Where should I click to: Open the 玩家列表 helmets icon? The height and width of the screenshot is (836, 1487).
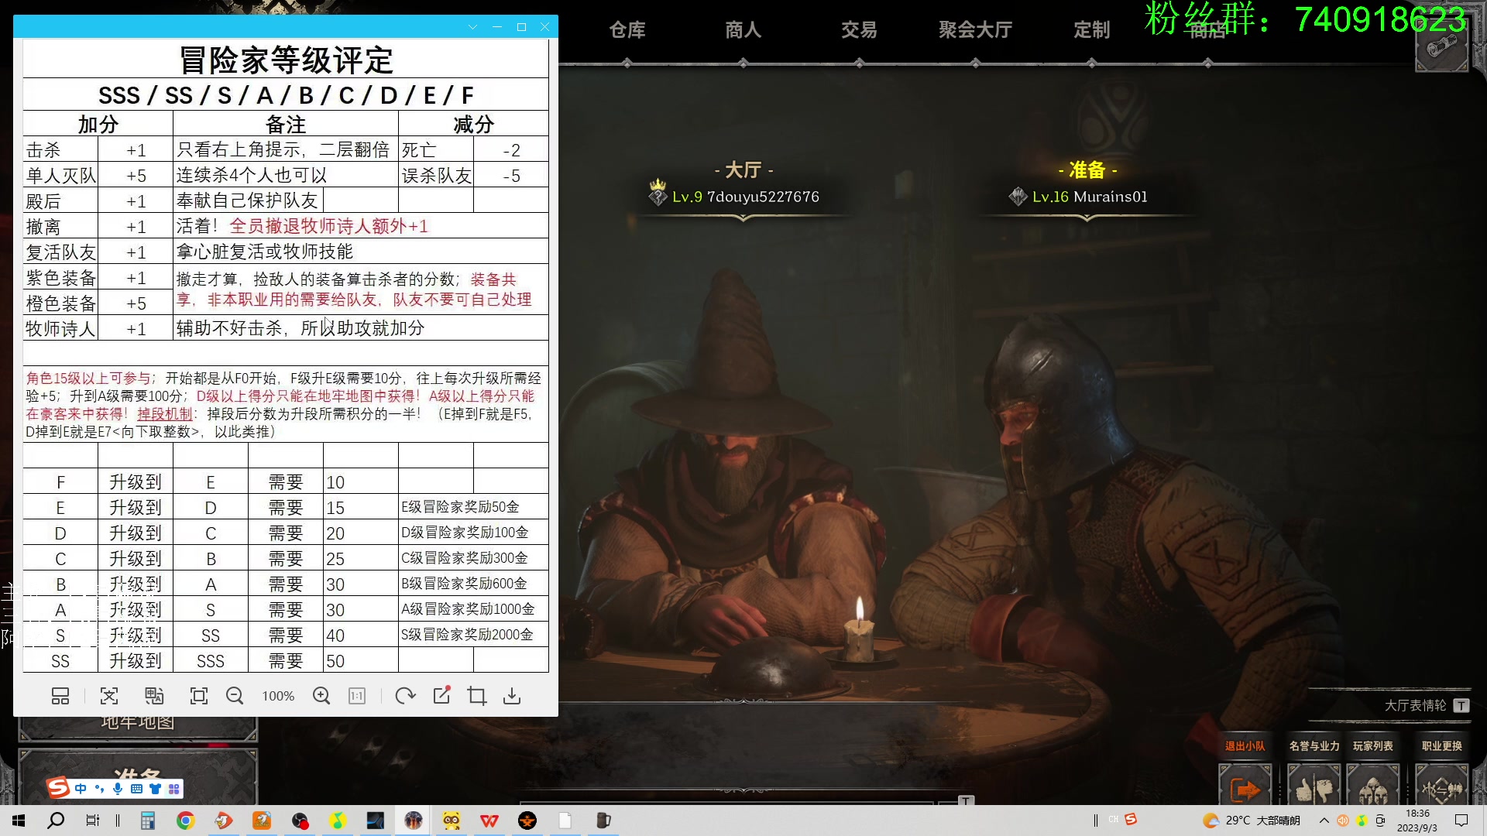pyautogui.click(x=1372, y=786)
